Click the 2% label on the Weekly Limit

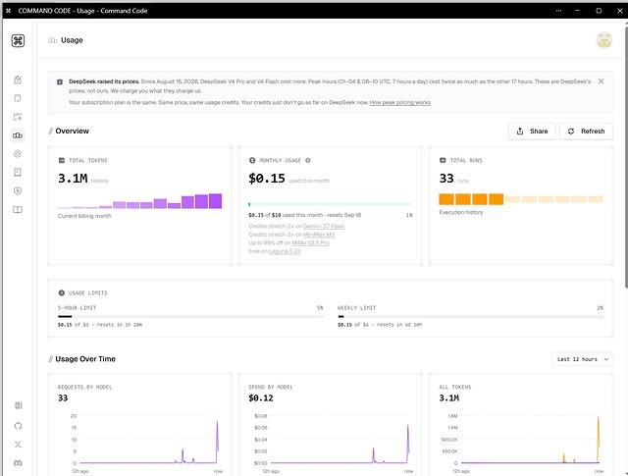tap(600, 308)
